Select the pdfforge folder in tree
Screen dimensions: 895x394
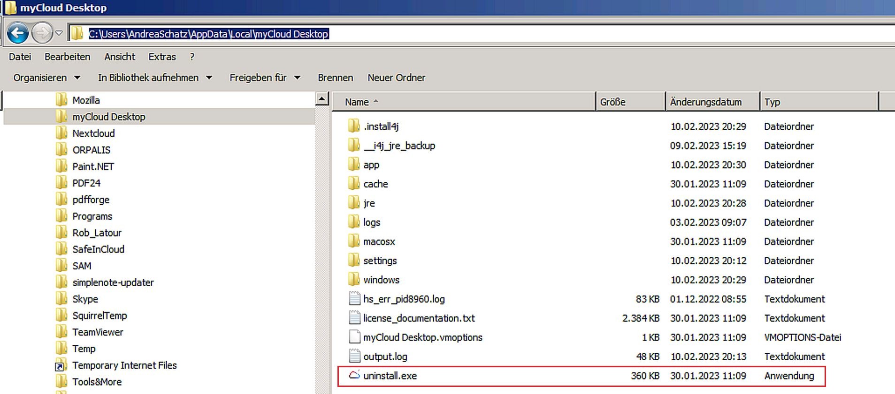(91, 200)
